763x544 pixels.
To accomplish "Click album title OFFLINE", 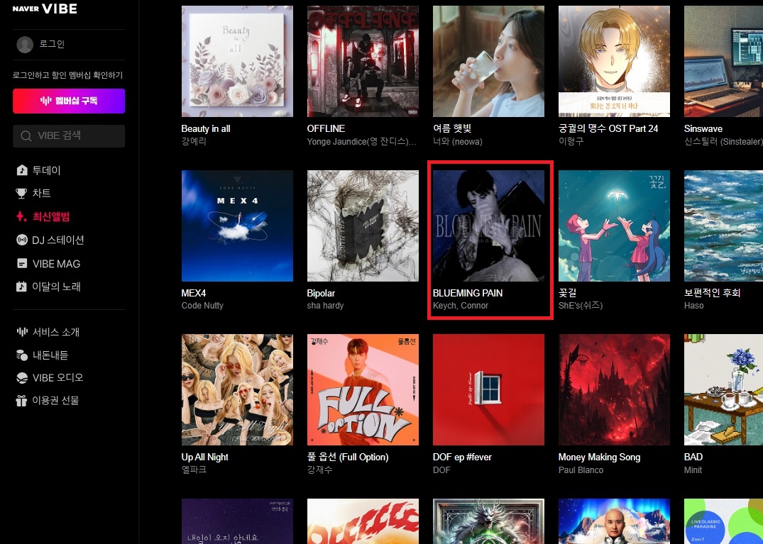I will coord(326,129).
